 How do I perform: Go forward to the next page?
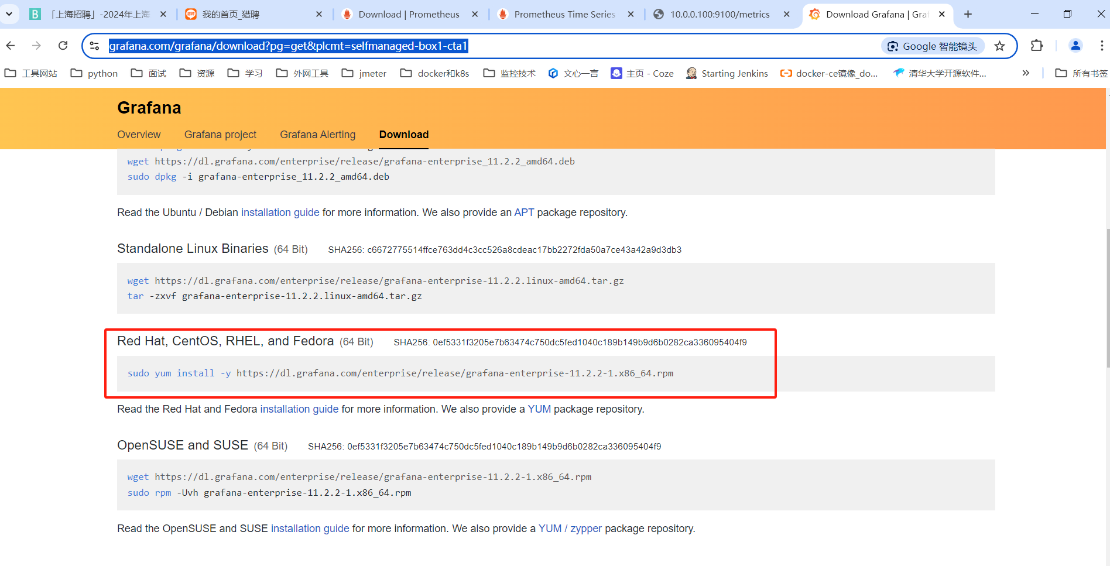click(x=36, y=46)
